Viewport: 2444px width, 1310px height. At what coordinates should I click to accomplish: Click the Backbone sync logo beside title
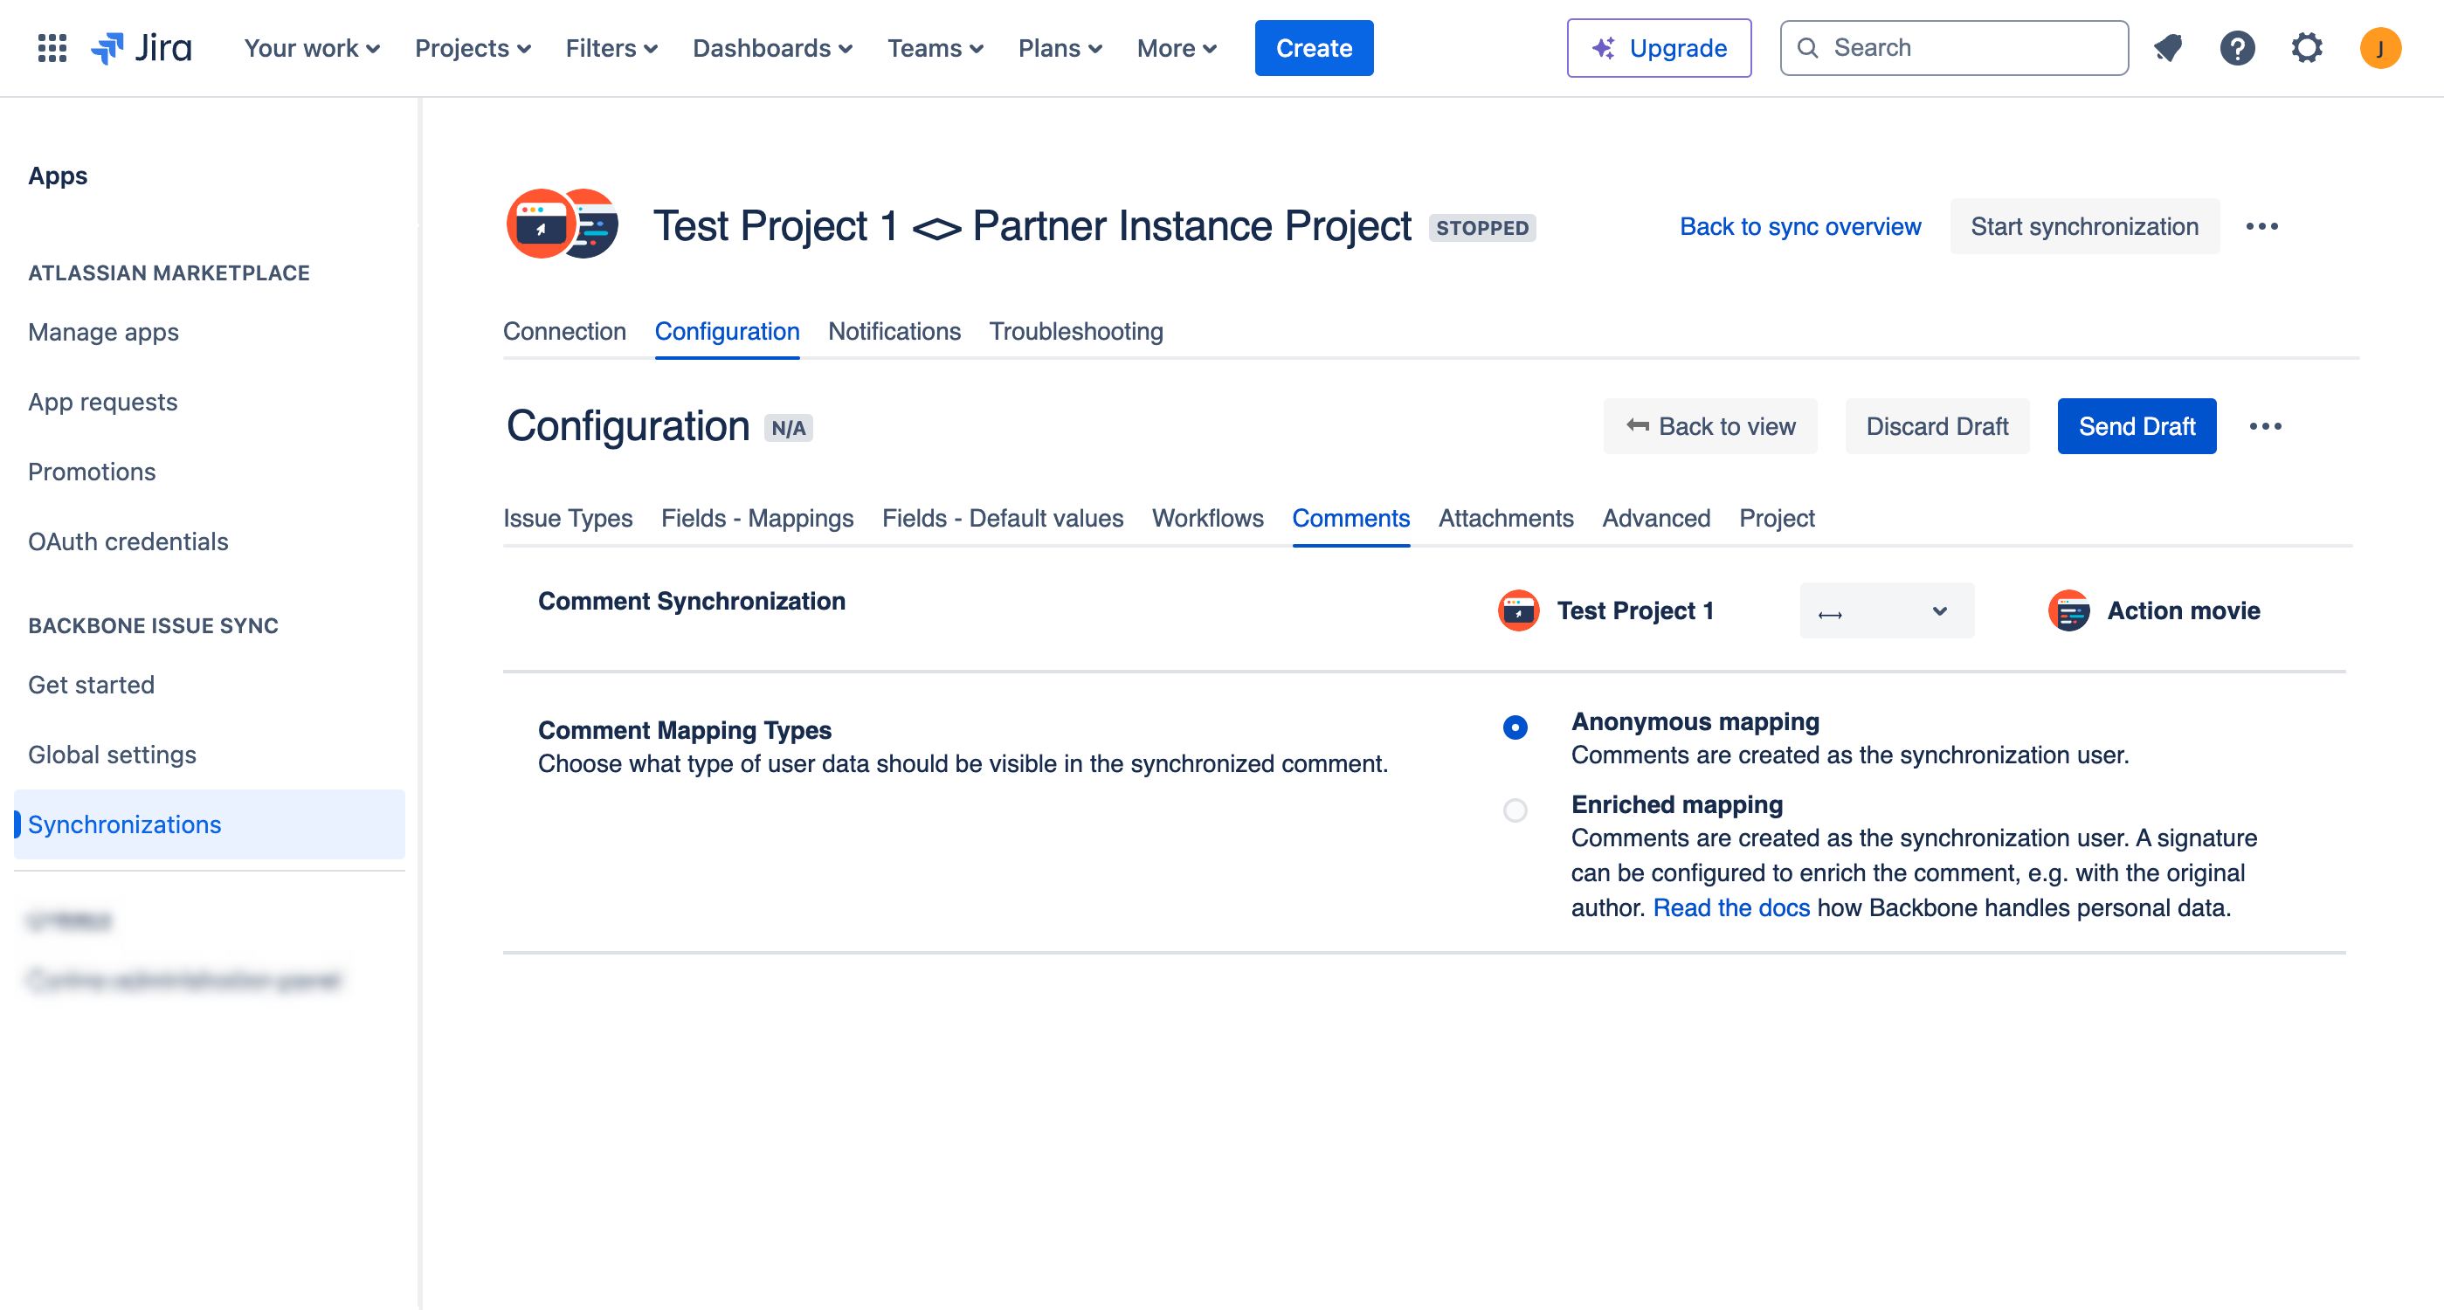click(x=562, y=224)
